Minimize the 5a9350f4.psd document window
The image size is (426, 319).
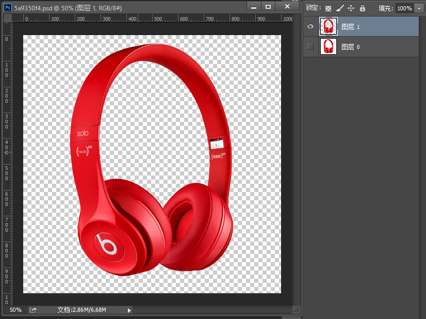pyautogui.click(x=254, y=7)
